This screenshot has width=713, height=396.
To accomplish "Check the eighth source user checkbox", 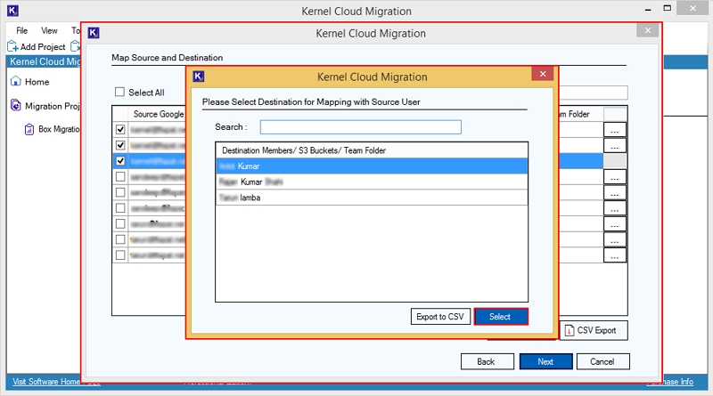I will pyautogui.click(x=120, y=239).
